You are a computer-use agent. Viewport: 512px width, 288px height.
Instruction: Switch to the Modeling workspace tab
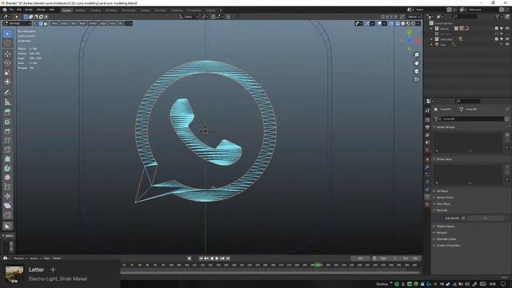coord(80,10)
